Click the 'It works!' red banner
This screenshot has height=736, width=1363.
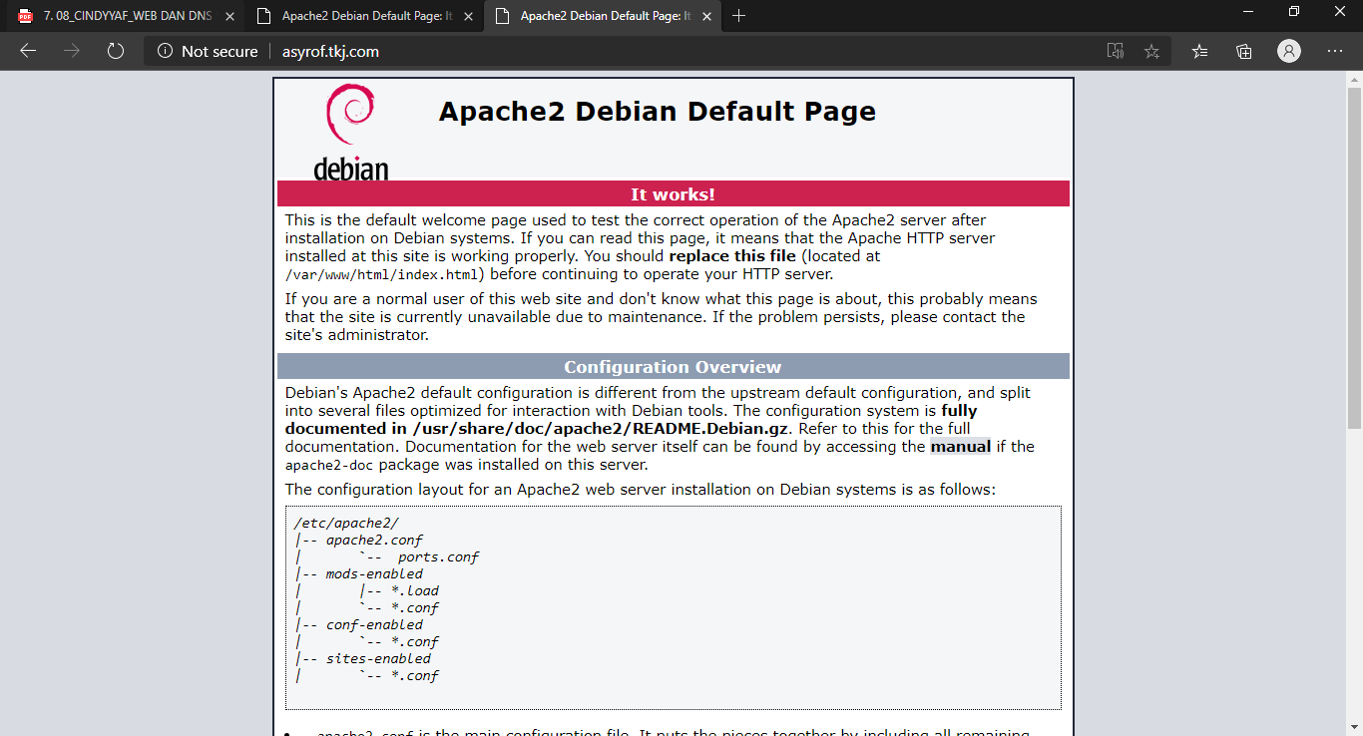pyautogui.click(x=673, y=193)
